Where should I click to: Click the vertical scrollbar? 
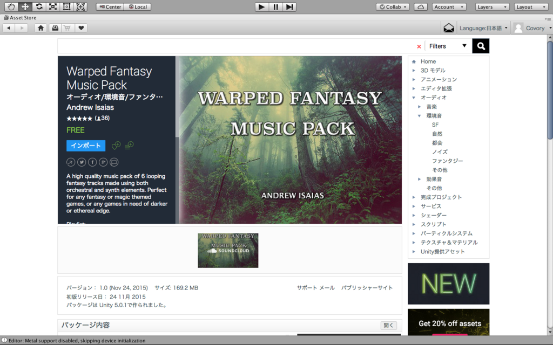coord(550,91)
